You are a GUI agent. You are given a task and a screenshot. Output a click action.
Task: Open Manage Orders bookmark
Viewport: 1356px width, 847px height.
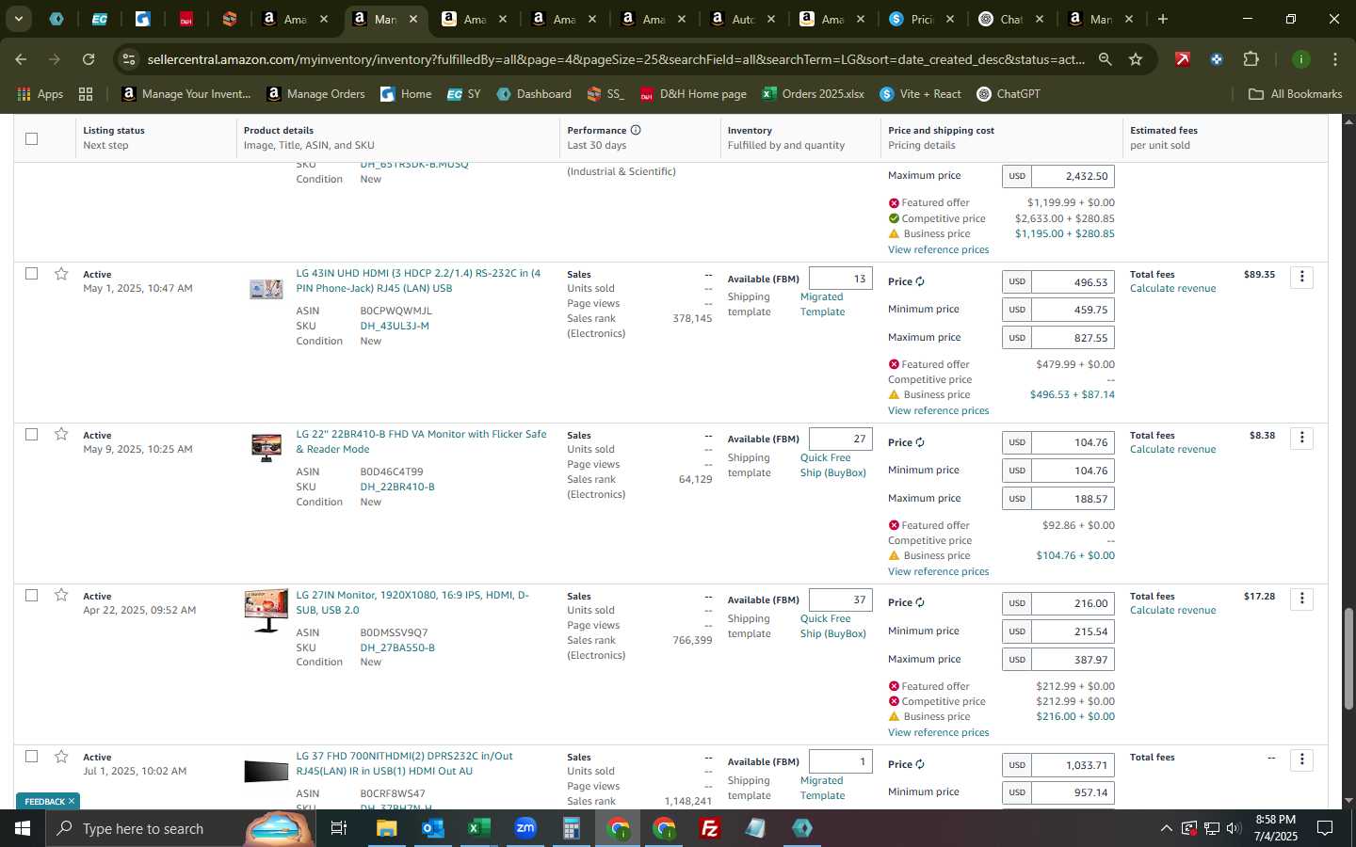(315, 94)
